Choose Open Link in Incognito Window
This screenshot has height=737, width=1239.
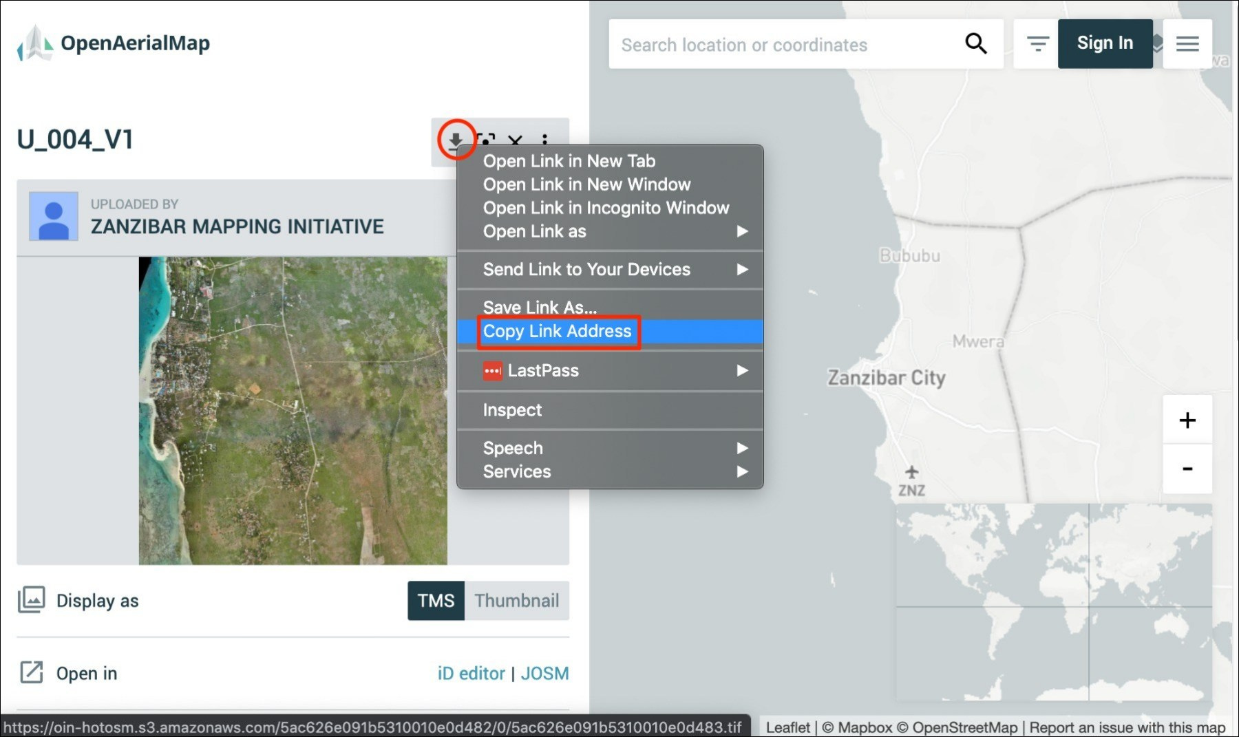click(605, 207)
